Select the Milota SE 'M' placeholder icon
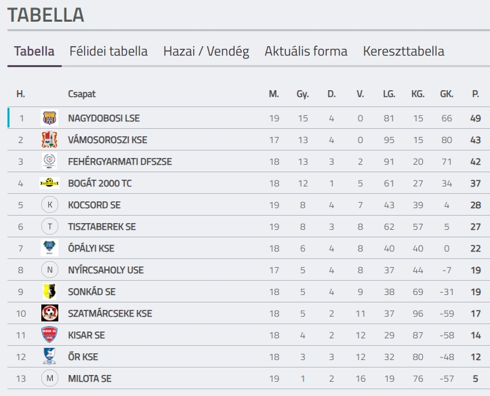The width and height of the screenshot is (490, 396). pyautogui.click(x=49, y=378)
